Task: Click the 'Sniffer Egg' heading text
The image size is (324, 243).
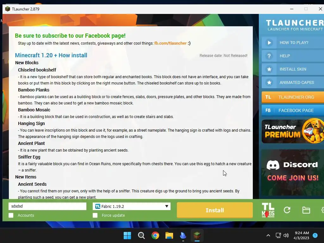Action: (29, 157)
